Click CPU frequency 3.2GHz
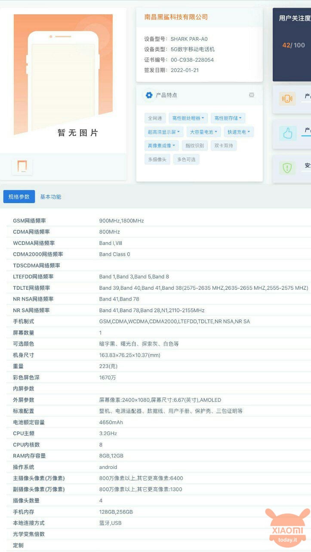311x552 pixels. (108, 434)
